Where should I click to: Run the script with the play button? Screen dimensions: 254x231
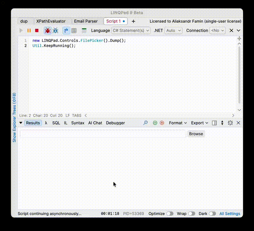click(21, 30)
